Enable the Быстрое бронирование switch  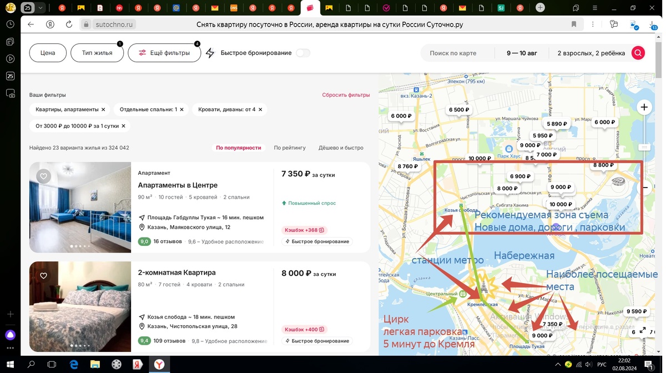coord(302,53)
